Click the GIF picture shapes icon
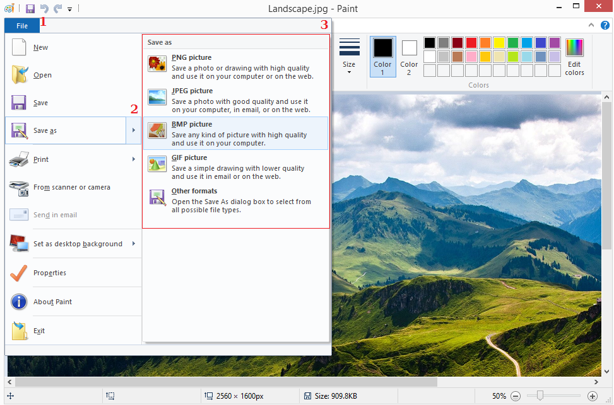614x405 pixels. pos(157,164)
